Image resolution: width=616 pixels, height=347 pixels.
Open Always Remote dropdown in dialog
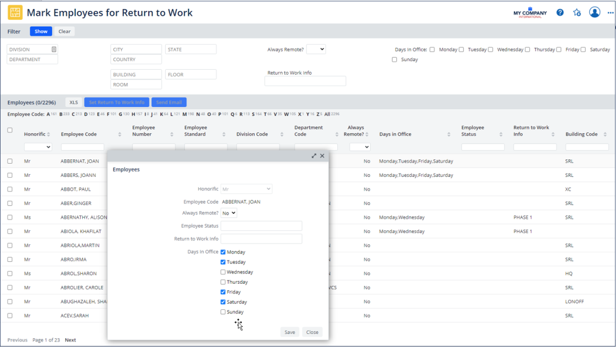[x=228, y=213]
